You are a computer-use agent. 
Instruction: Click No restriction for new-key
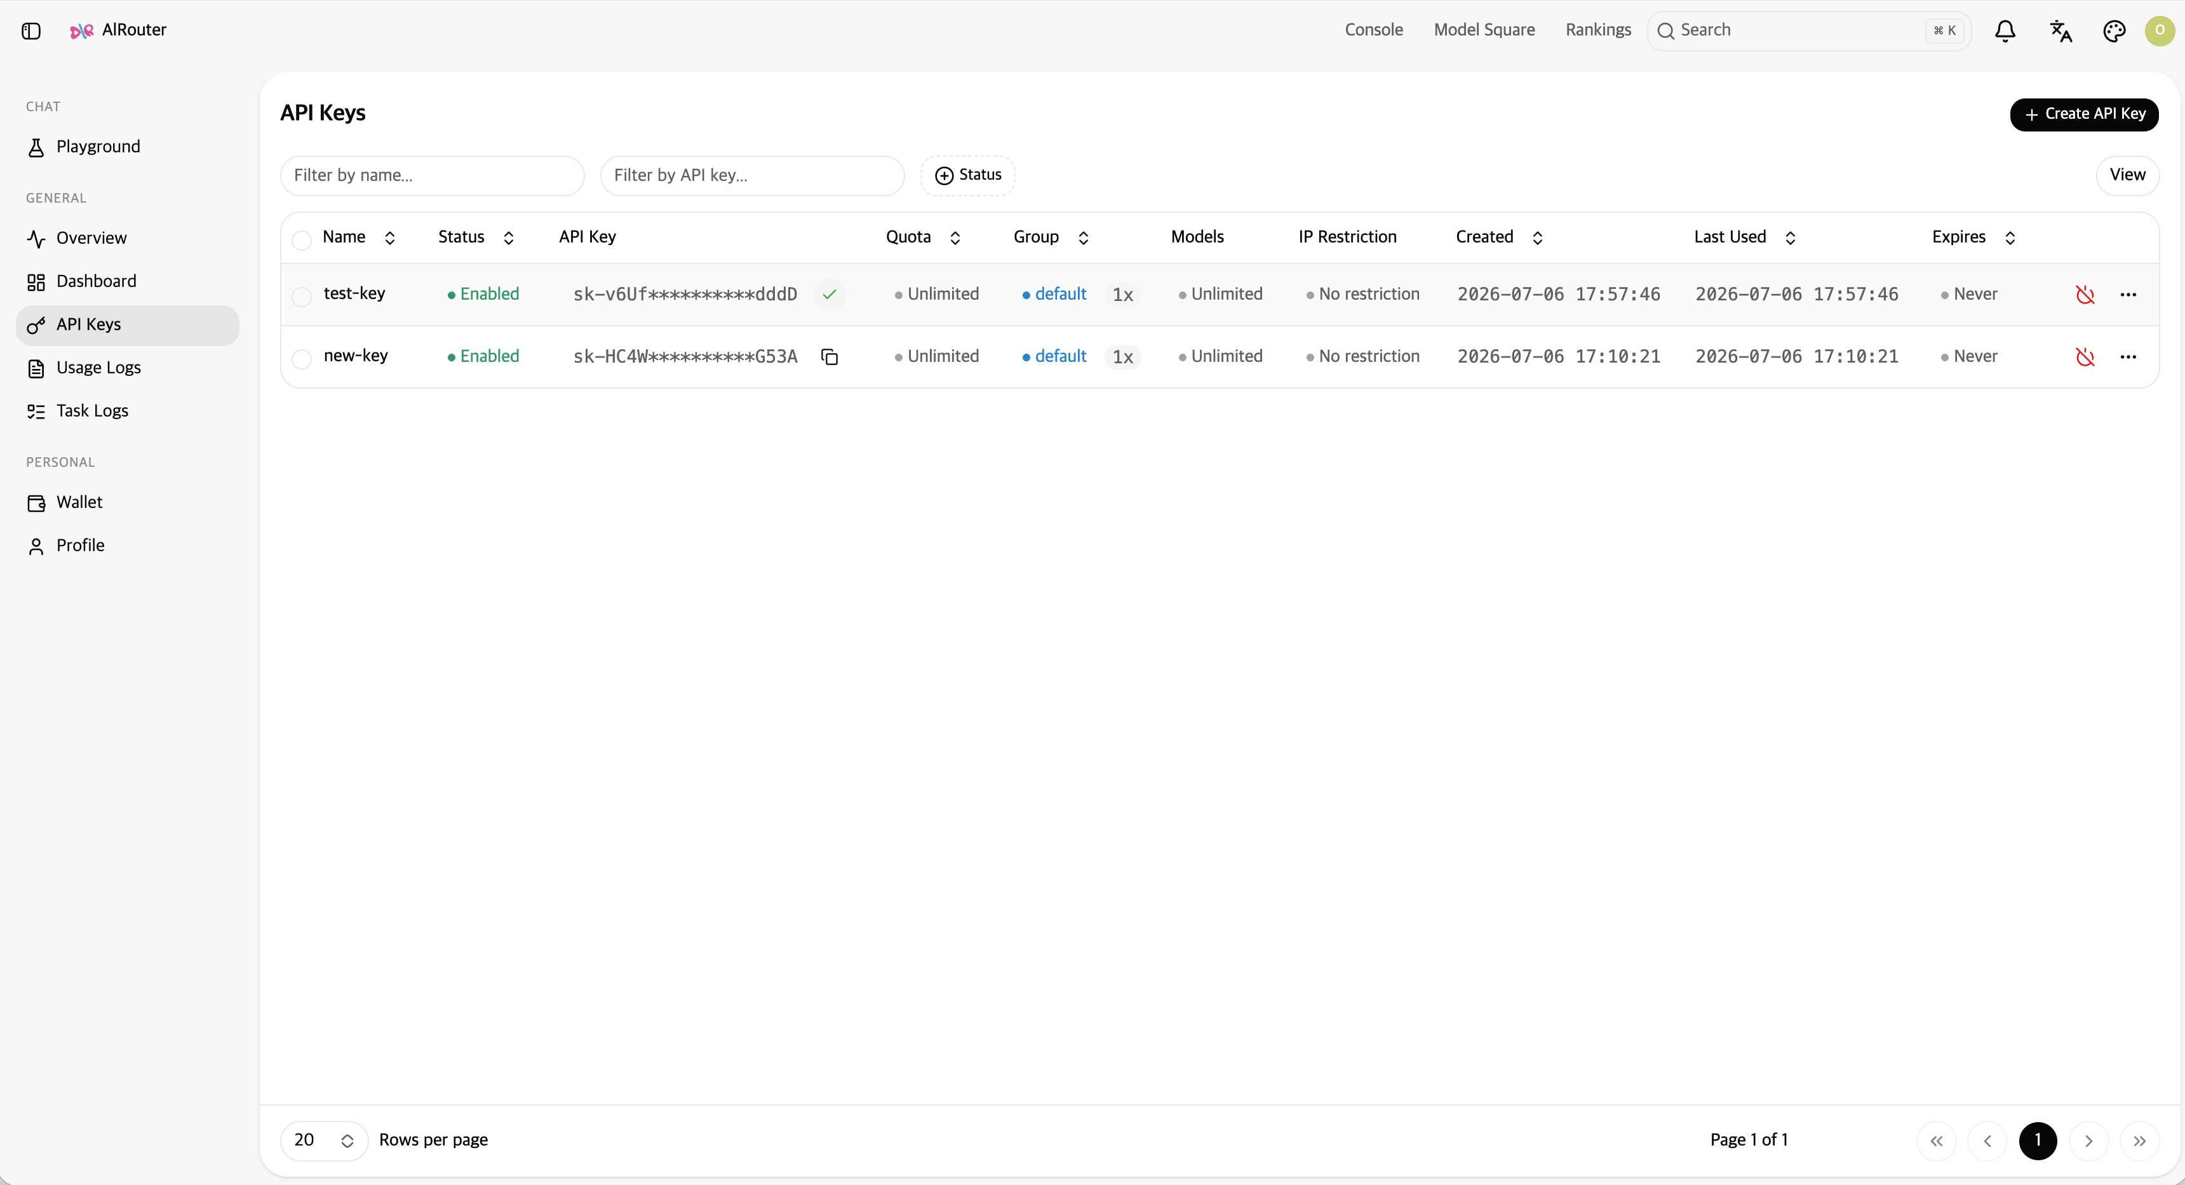pyautogui.click(x=1363, y=357)
